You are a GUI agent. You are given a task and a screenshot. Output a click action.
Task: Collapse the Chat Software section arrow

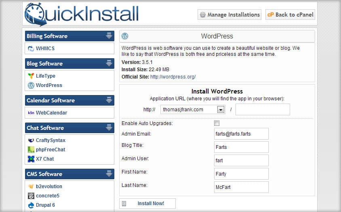tap(109, 128)
